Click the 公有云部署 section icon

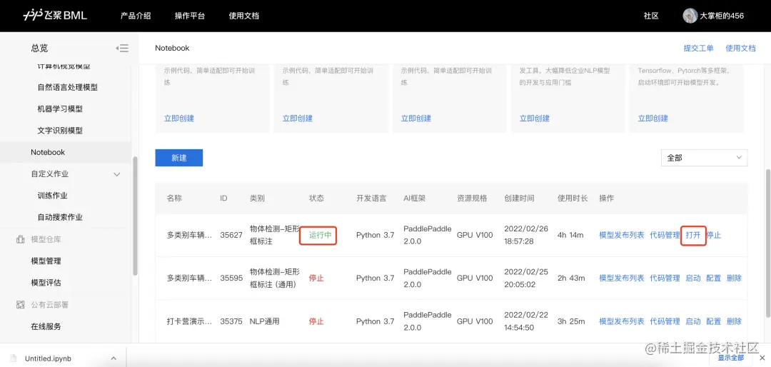[x=20, y=305]
